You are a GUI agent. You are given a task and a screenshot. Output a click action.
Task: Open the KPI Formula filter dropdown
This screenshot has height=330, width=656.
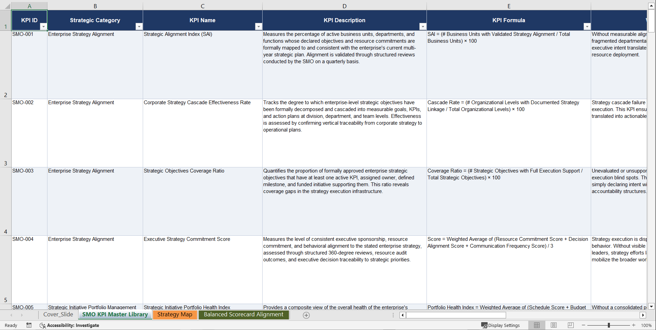(587, 27)
